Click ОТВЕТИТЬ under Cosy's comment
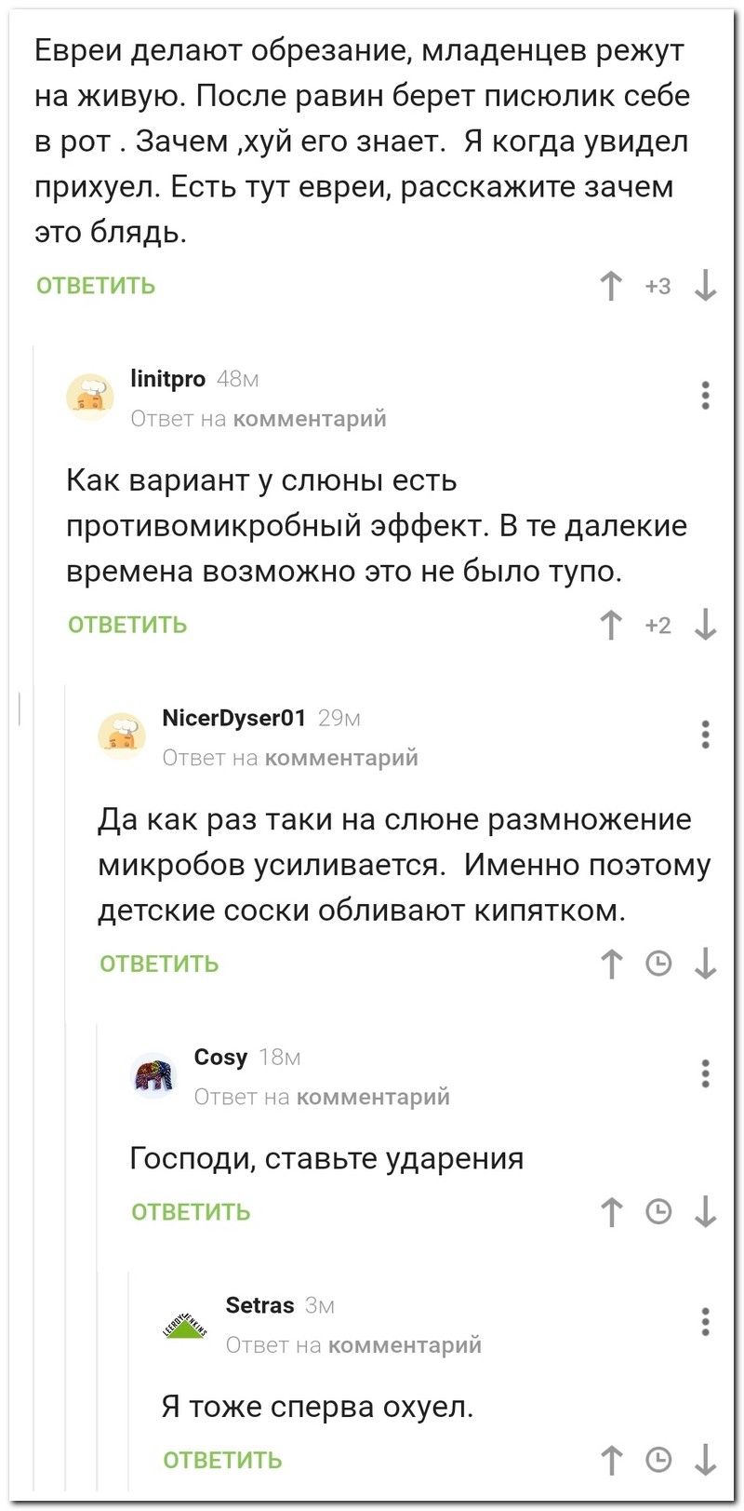 pos(191,1211)
